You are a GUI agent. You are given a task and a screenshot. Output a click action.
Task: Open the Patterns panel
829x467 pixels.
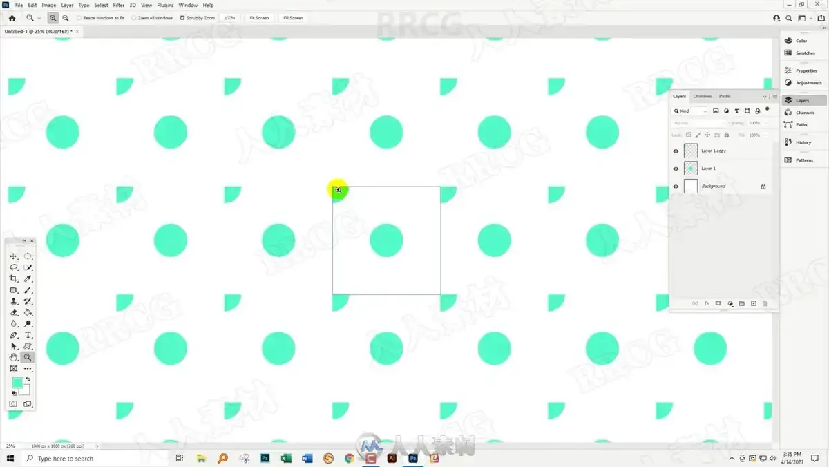click(x=804, y=160)
